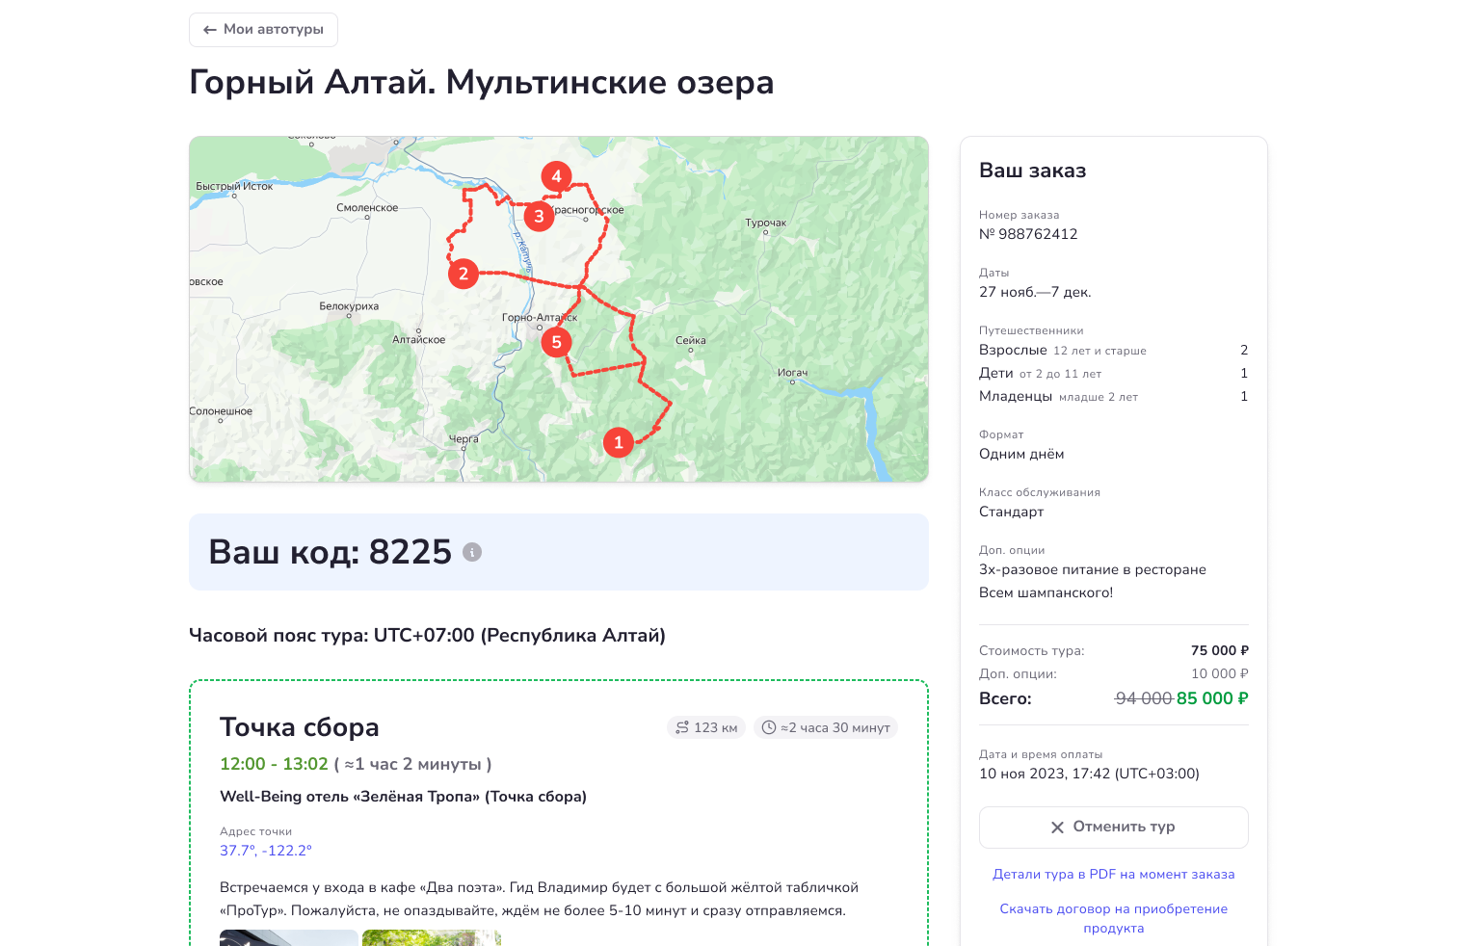Click the page title Горный Алтай. Мультинские озера
Image resolution: width=1457 pixels, height=946 pixels.
coord(482,82)
